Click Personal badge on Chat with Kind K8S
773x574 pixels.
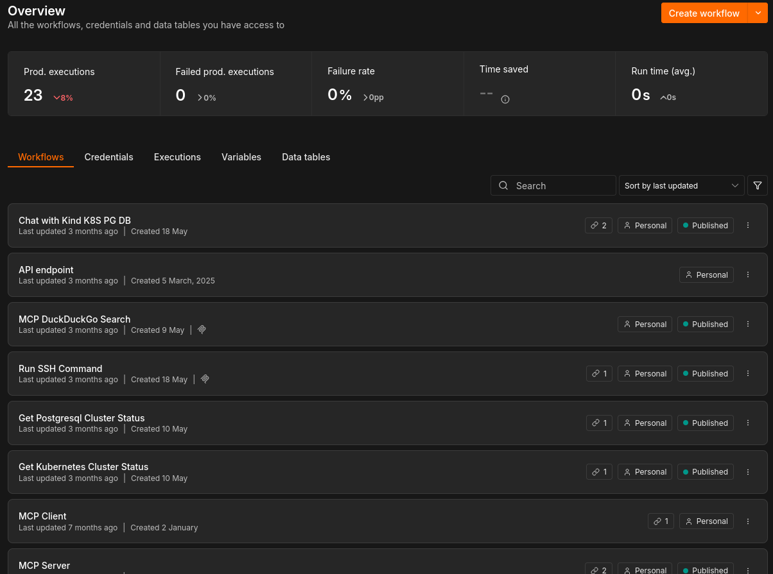[x=645, y=225]
